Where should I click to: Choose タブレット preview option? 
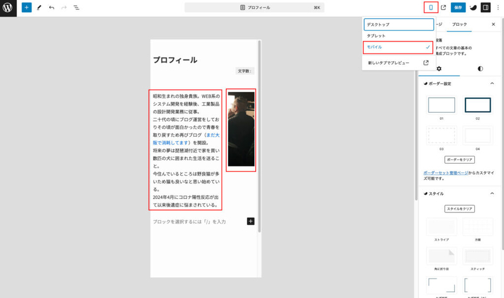(399, 36)
